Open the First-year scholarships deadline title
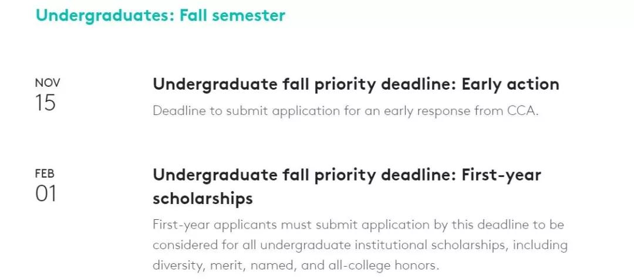 pos(347,186)
